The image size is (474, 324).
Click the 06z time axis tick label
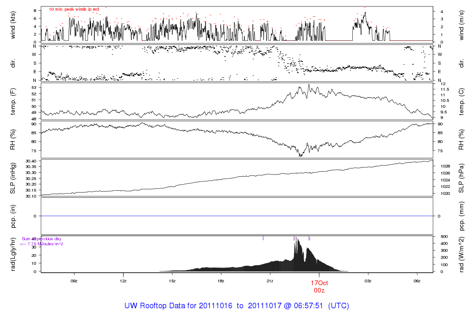[417, 281]
